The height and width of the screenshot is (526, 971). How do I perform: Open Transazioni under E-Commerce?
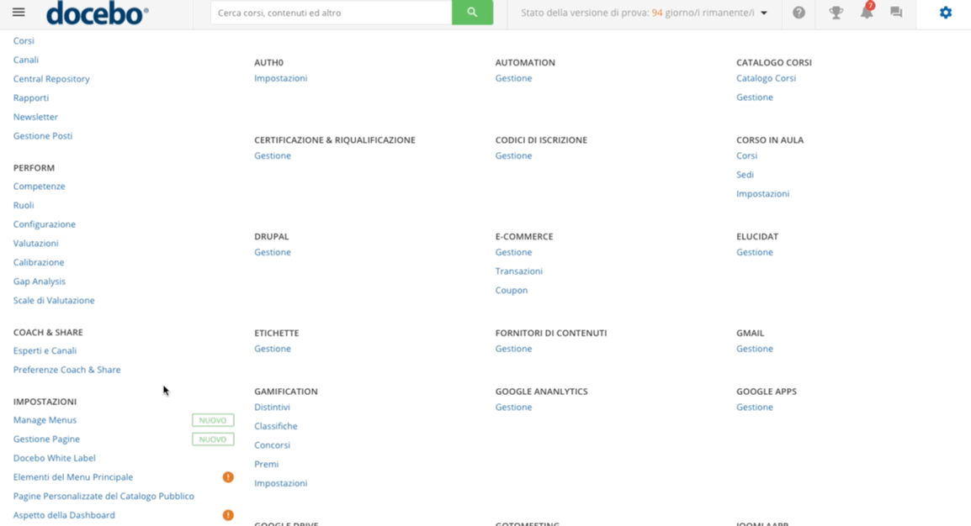click(519, 271)
